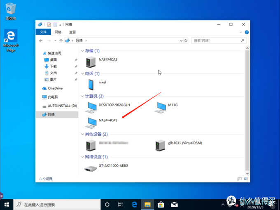This screenshot has width=280, height=210.
Task: Click the forward navigation arrow
Action: [49, 41]
